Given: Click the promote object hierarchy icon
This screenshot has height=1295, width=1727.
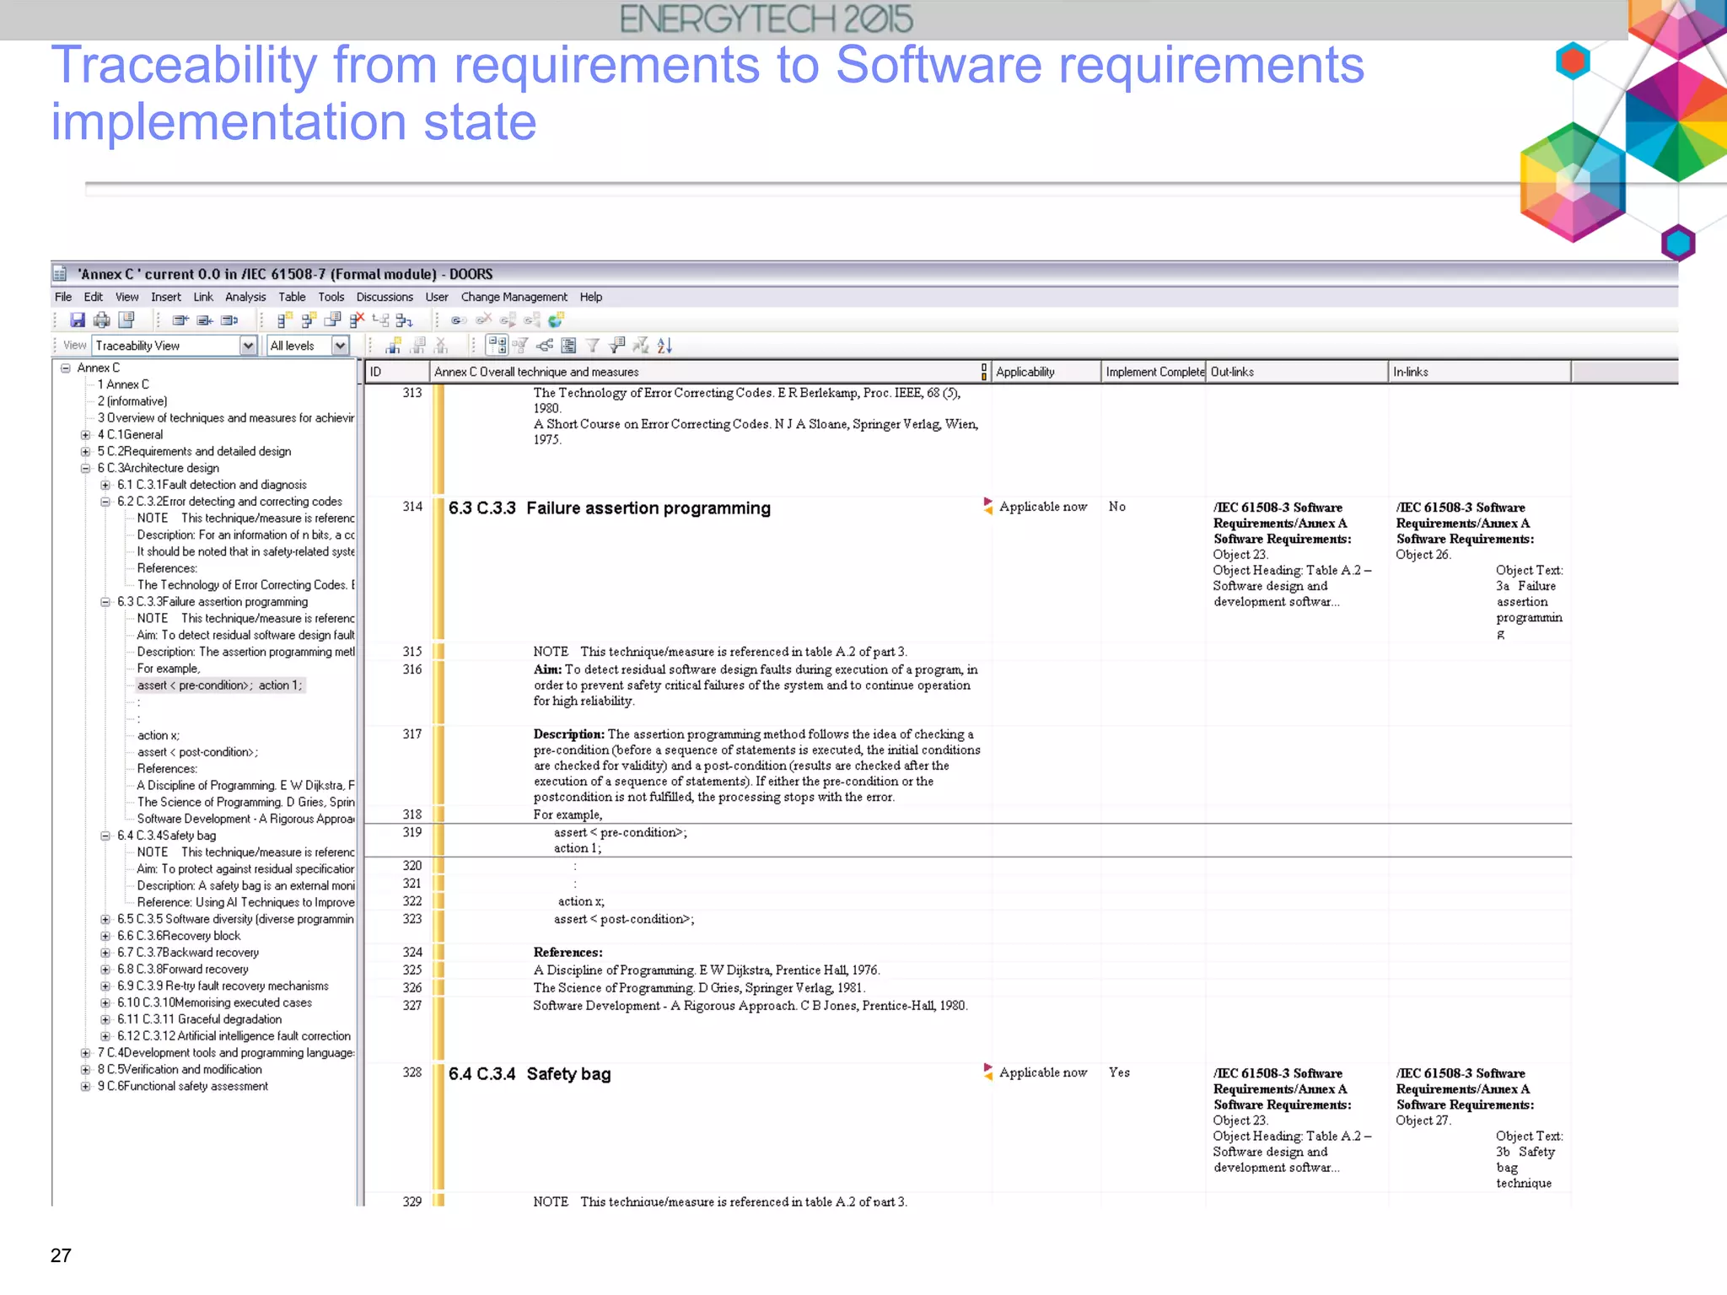Looking at the screenshot, I should 381,320.
